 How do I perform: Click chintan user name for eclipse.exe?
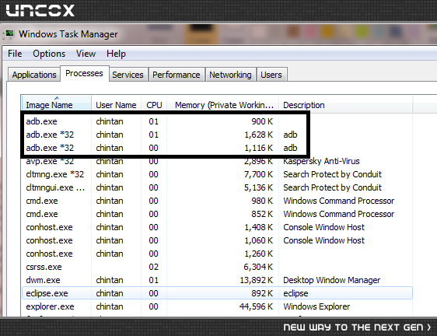pos(110,293)
